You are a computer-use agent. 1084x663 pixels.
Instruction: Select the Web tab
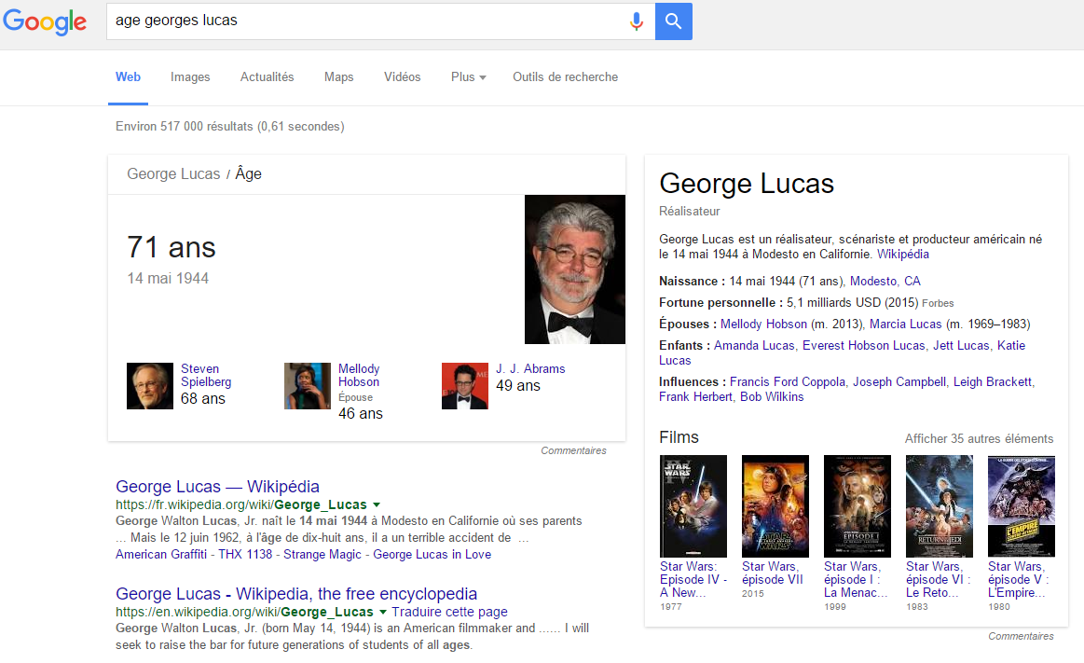pos(128,76)
